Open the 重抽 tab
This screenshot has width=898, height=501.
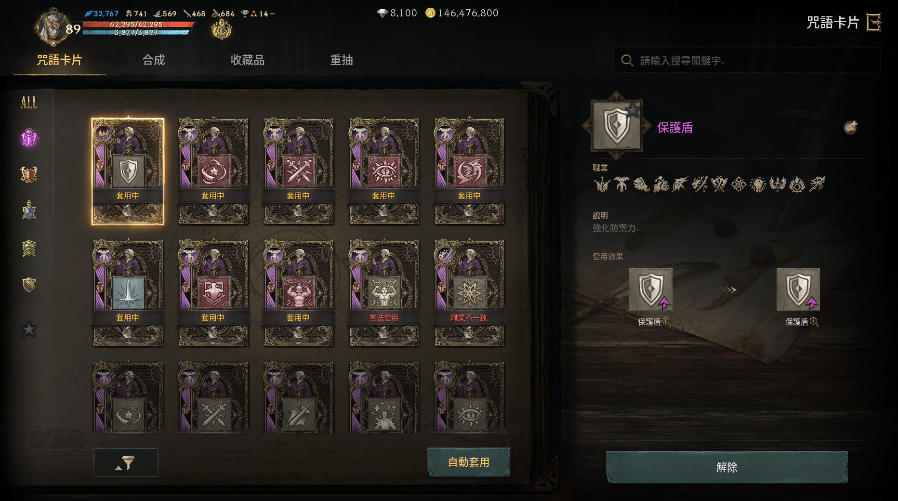342,60
